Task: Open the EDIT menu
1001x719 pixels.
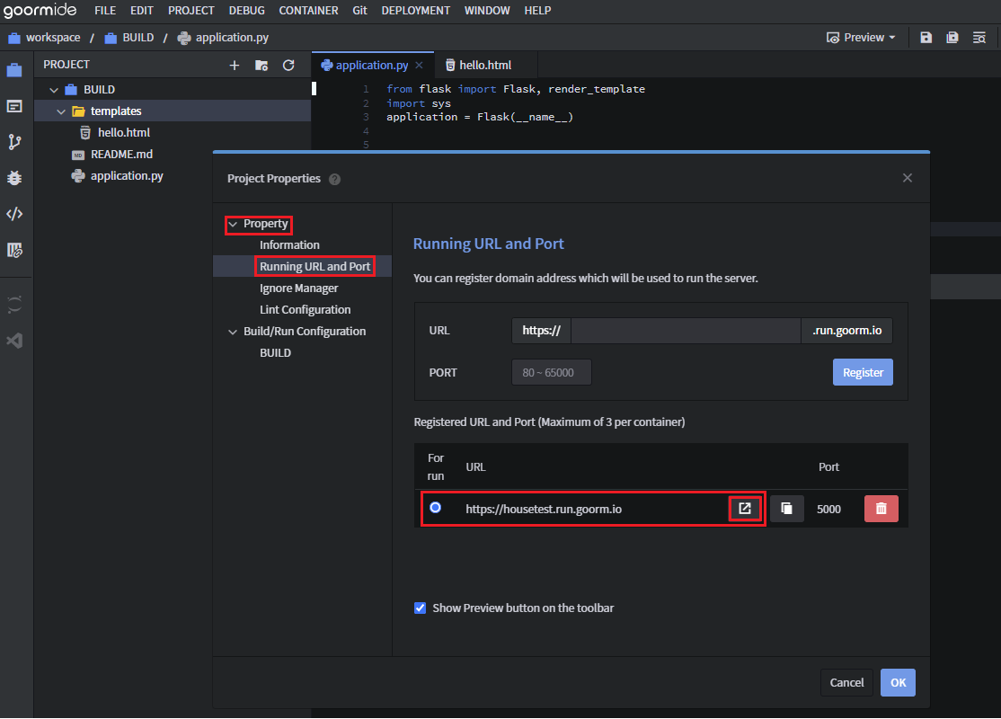Action: [x=142, y=10]
